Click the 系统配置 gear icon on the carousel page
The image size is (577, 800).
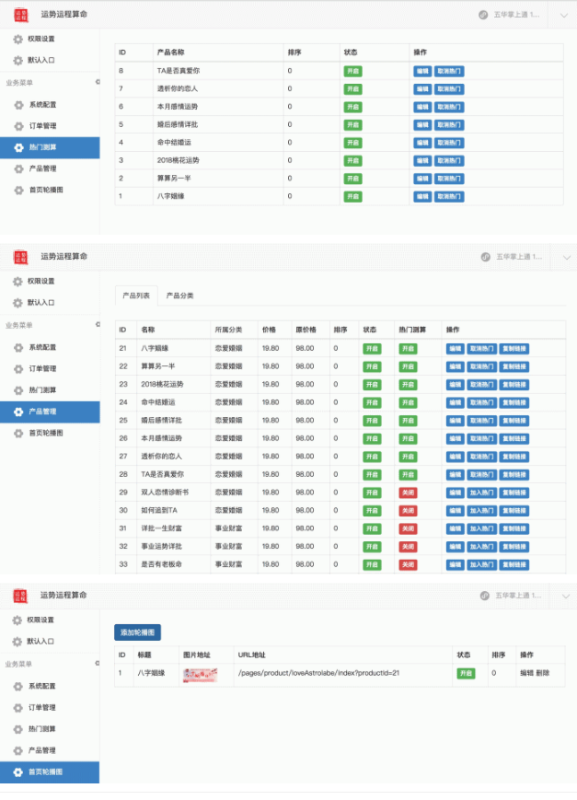pos(18,686)
